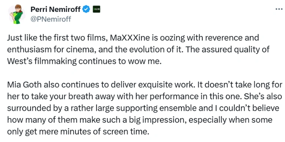The width and height of the screenshot is (285, 142).
Task: Open the three-dot more options menu
Action: 279,9
